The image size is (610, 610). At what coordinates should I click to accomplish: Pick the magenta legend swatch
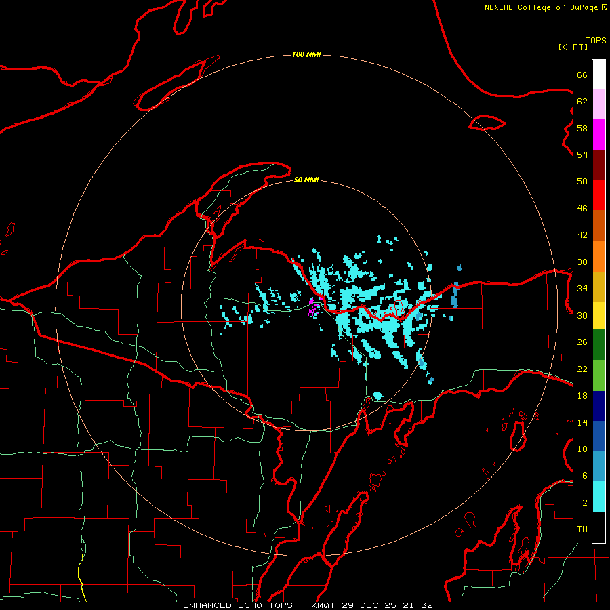[x=598, y=135]
